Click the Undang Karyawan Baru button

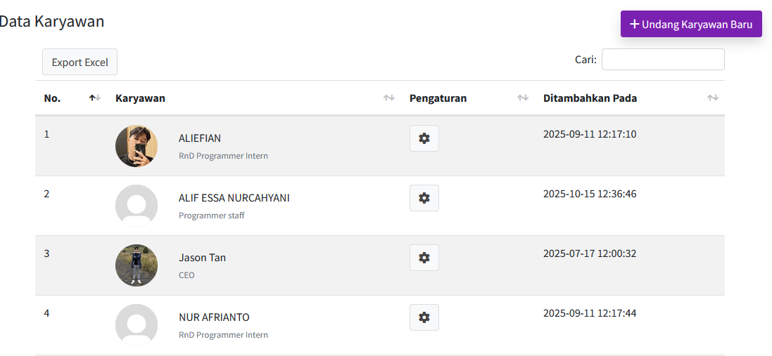coord(691,24)
